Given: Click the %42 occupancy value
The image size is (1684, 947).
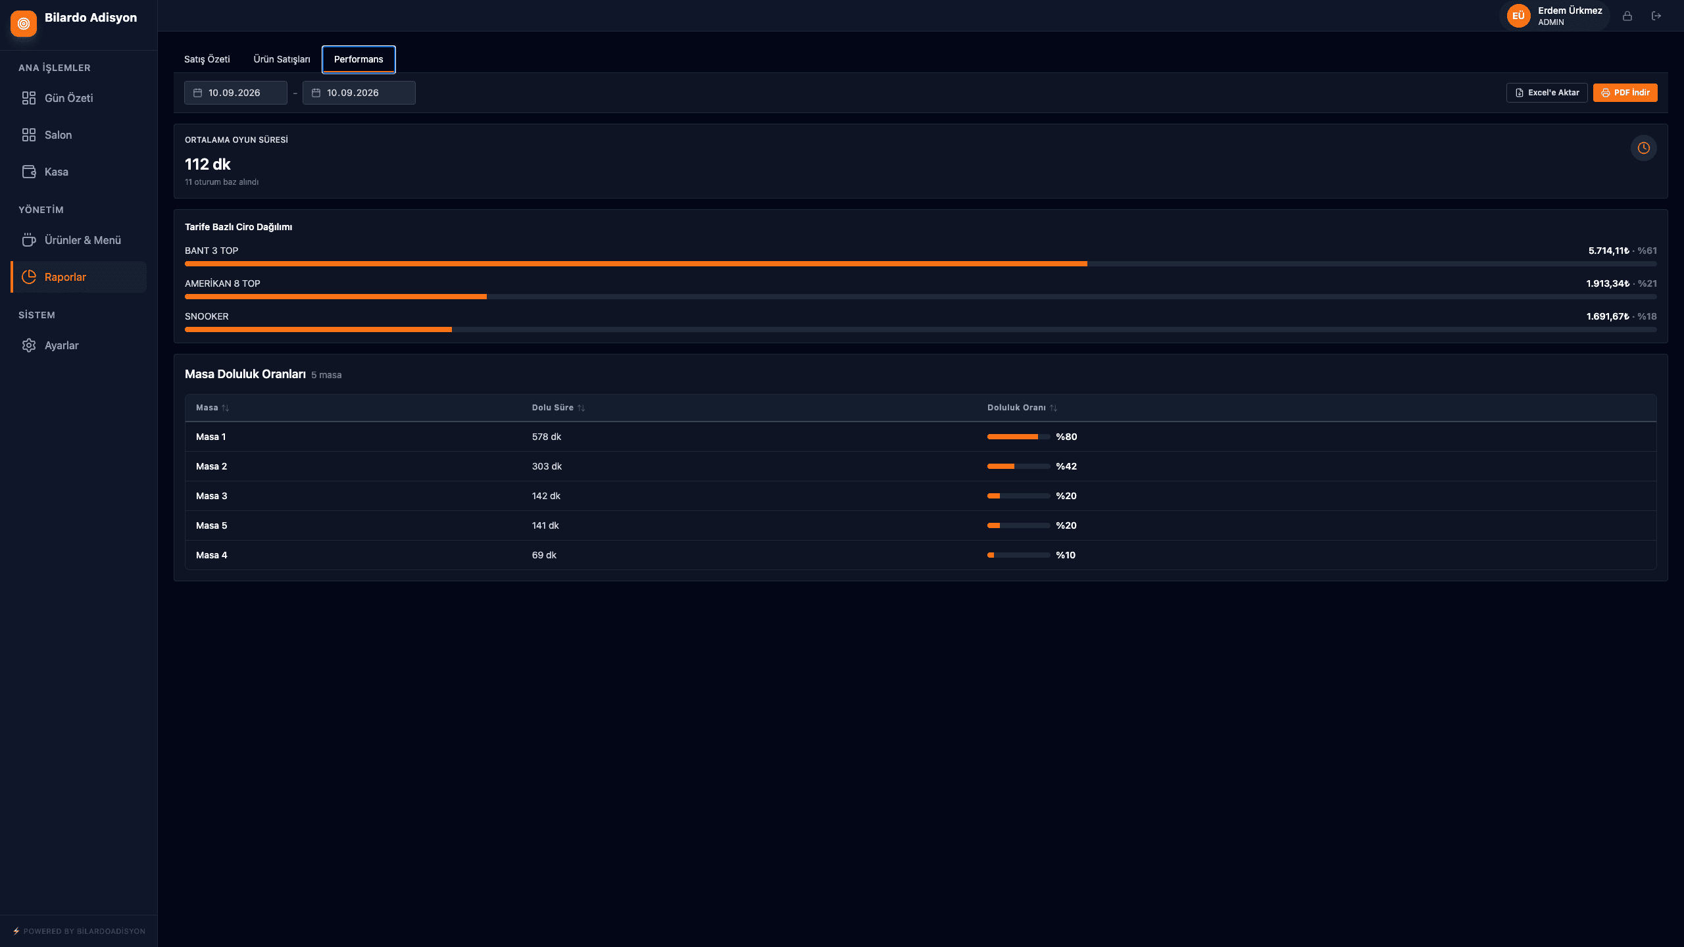Looking at the screenshot, I should [x=1066, y=466].
